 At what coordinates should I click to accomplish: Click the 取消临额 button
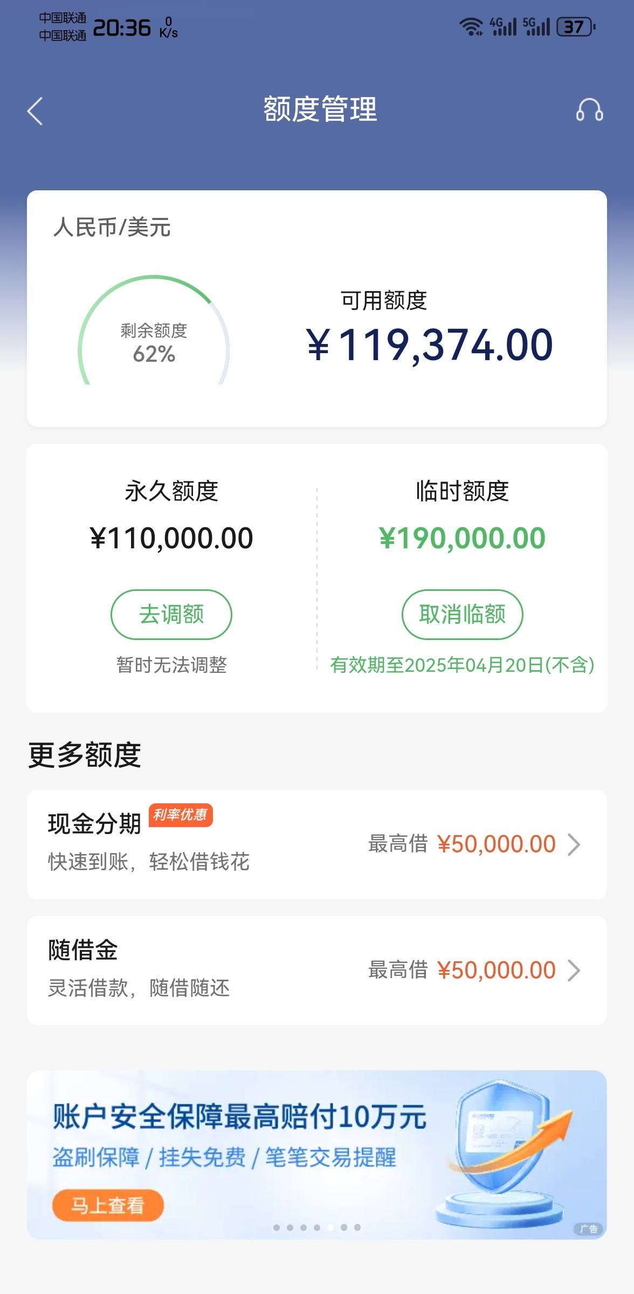click(x=463, y=615)
